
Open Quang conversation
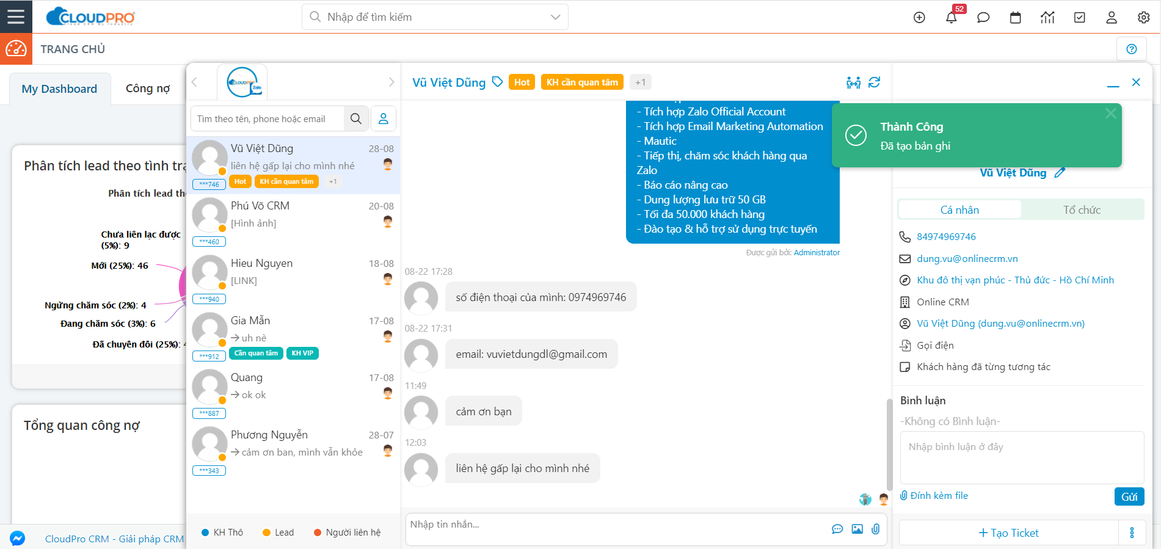pos(293,394)
